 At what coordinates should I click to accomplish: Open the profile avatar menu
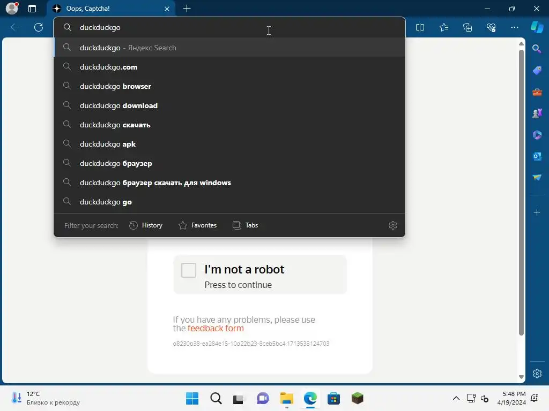pos(12,9)
